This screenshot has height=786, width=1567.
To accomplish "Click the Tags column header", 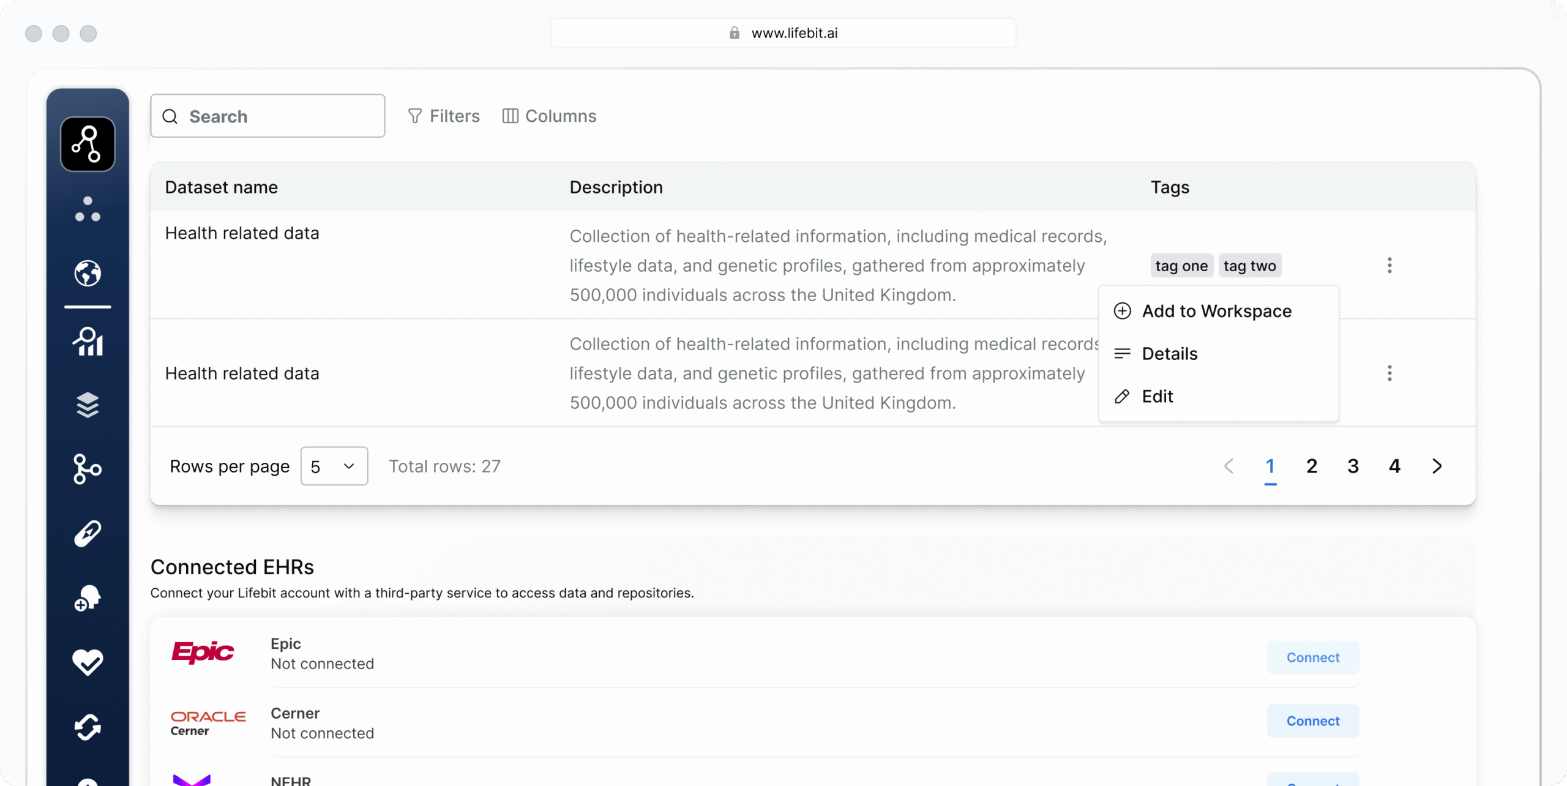I will coord(1170,187).
